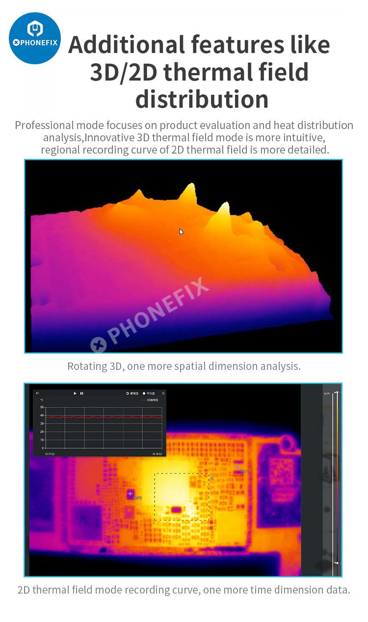This screenshot has height=622, width=368.
Task: Pause the temperature curve recording
Action: (81, 393)
